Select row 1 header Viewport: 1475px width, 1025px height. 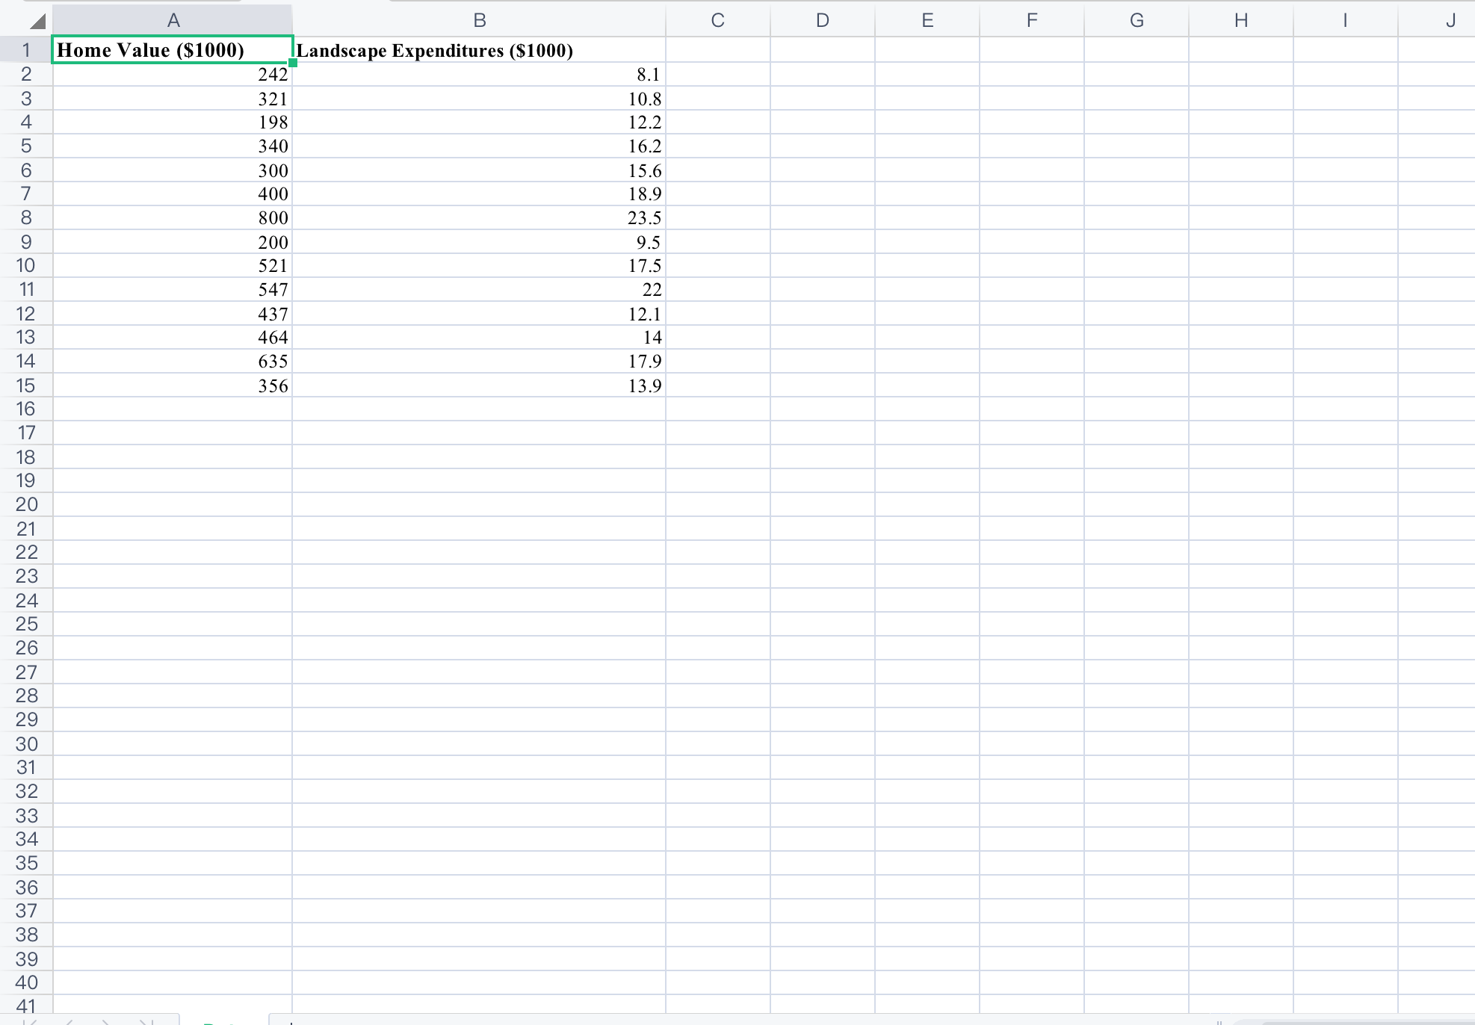[25, 50]
